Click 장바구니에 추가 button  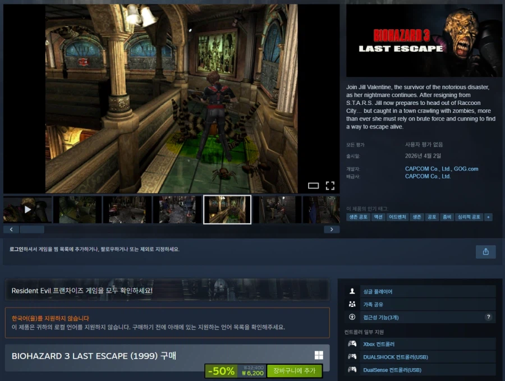294,371
